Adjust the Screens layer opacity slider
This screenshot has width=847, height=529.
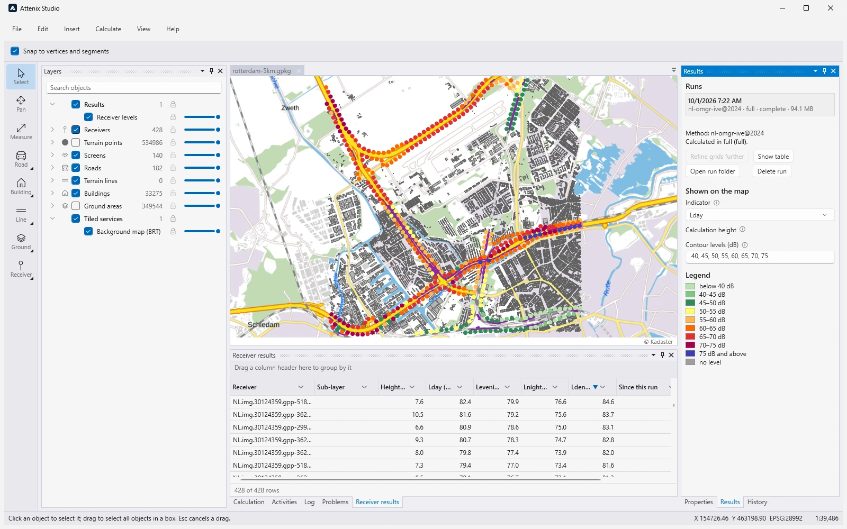(x=202, y=155)
